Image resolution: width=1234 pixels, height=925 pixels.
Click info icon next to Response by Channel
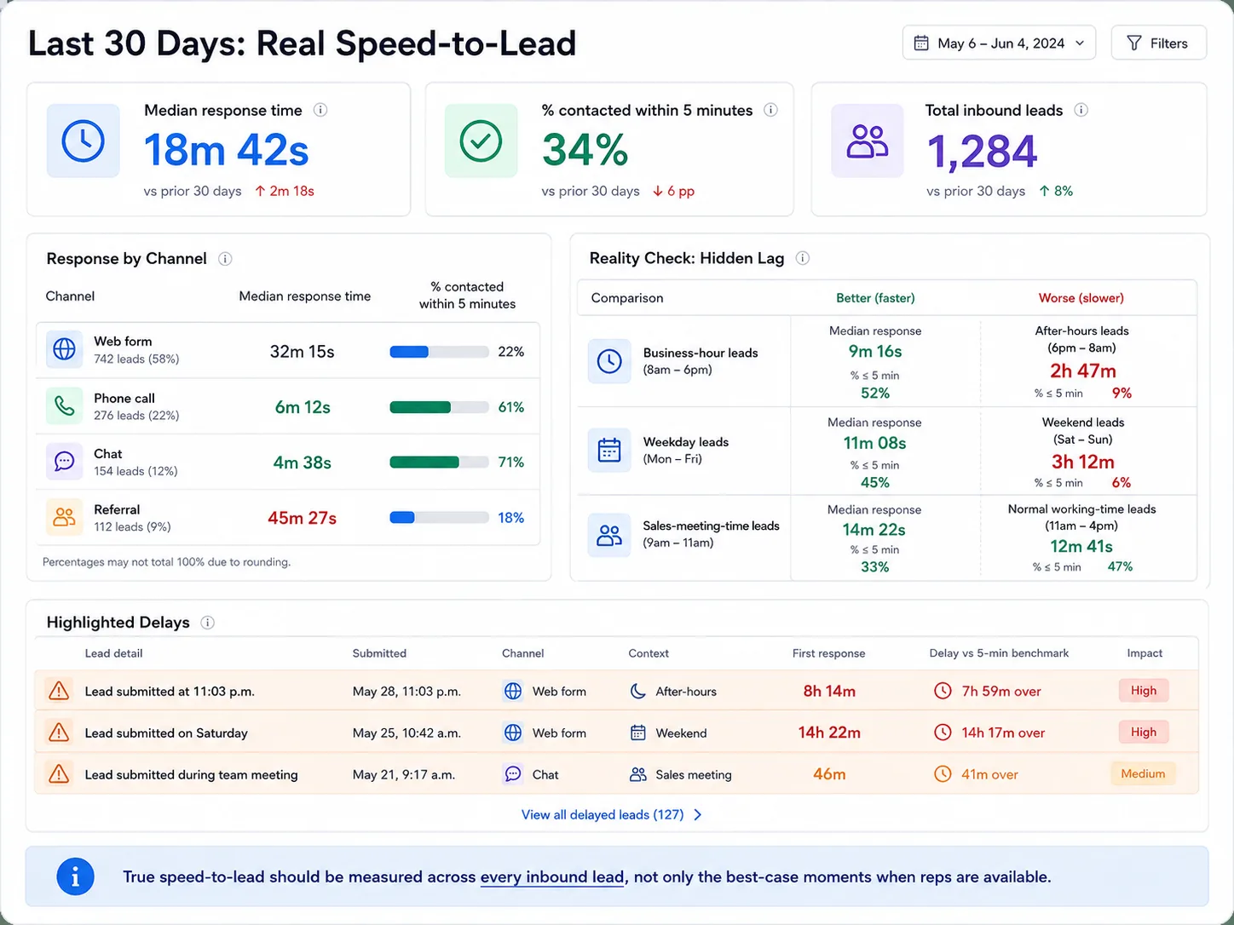click(225, 259)
